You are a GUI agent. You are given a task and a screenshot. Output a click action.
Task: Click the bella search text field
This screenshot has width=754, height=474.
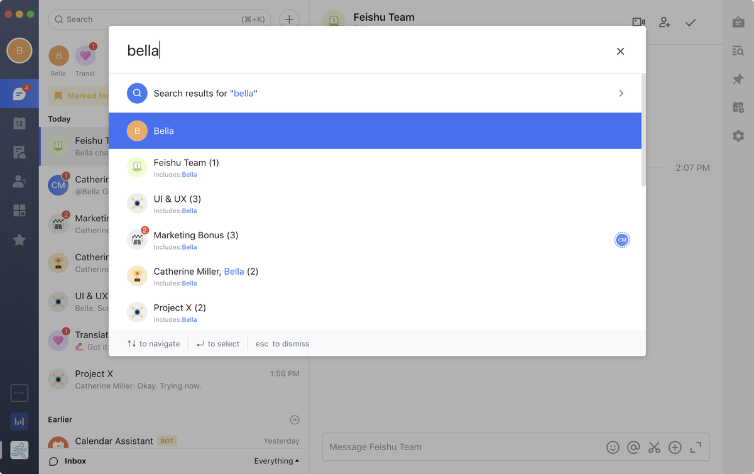364,50
